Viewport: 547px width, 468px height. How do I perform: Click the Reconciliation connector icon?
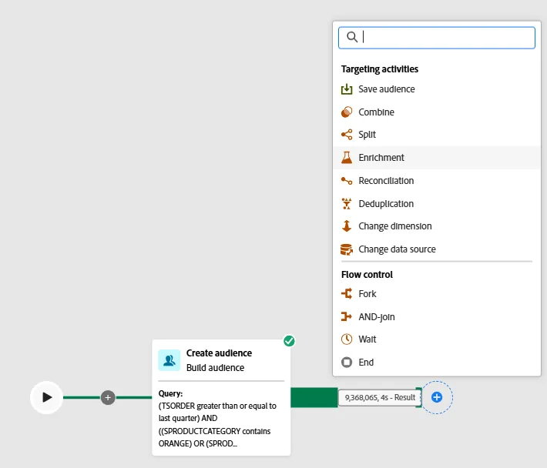tap(347, 181)
